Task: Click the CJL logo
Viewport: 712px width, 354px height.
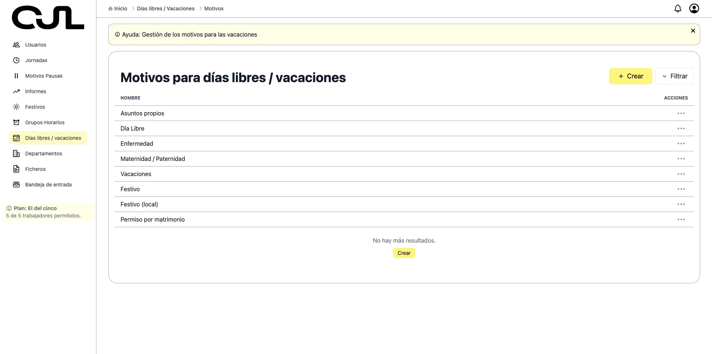Action: coord(48,18)
